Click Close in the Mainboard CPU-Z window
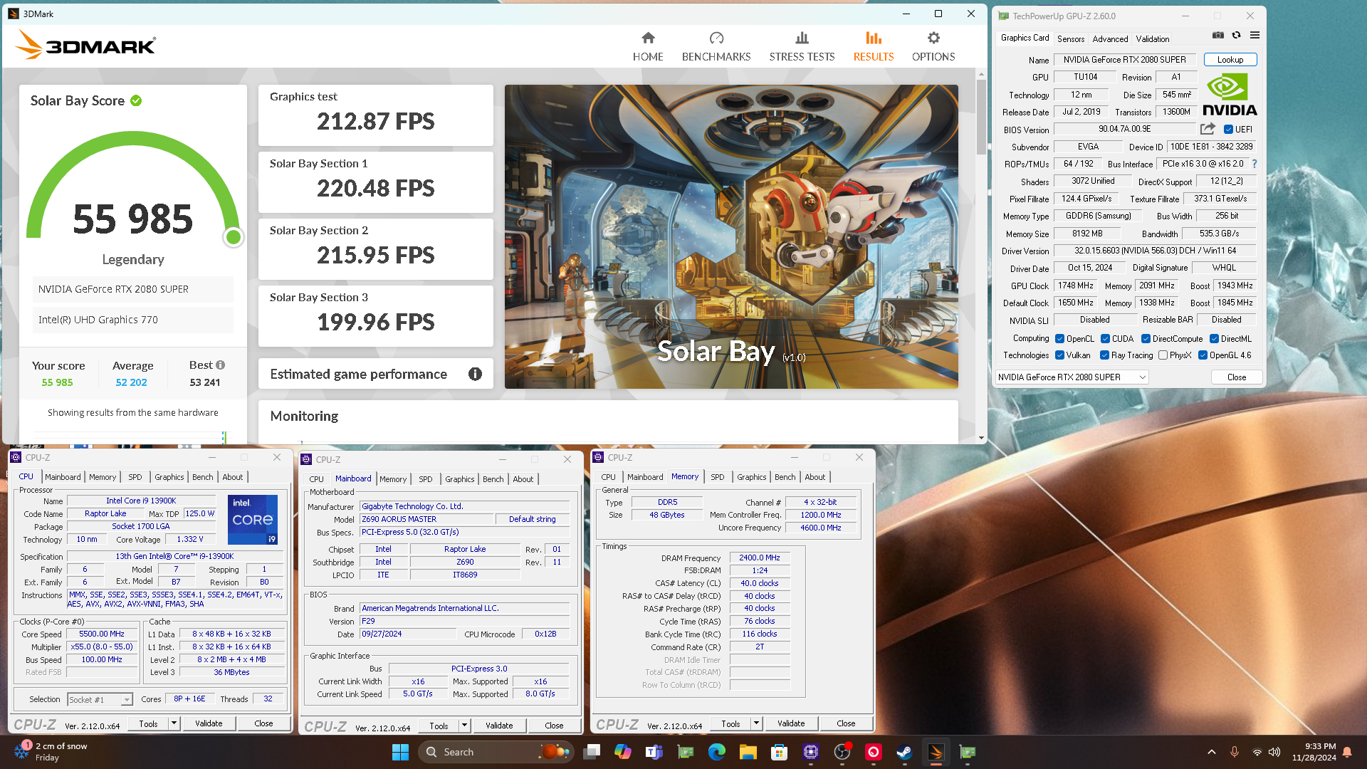 pos(554,726)
